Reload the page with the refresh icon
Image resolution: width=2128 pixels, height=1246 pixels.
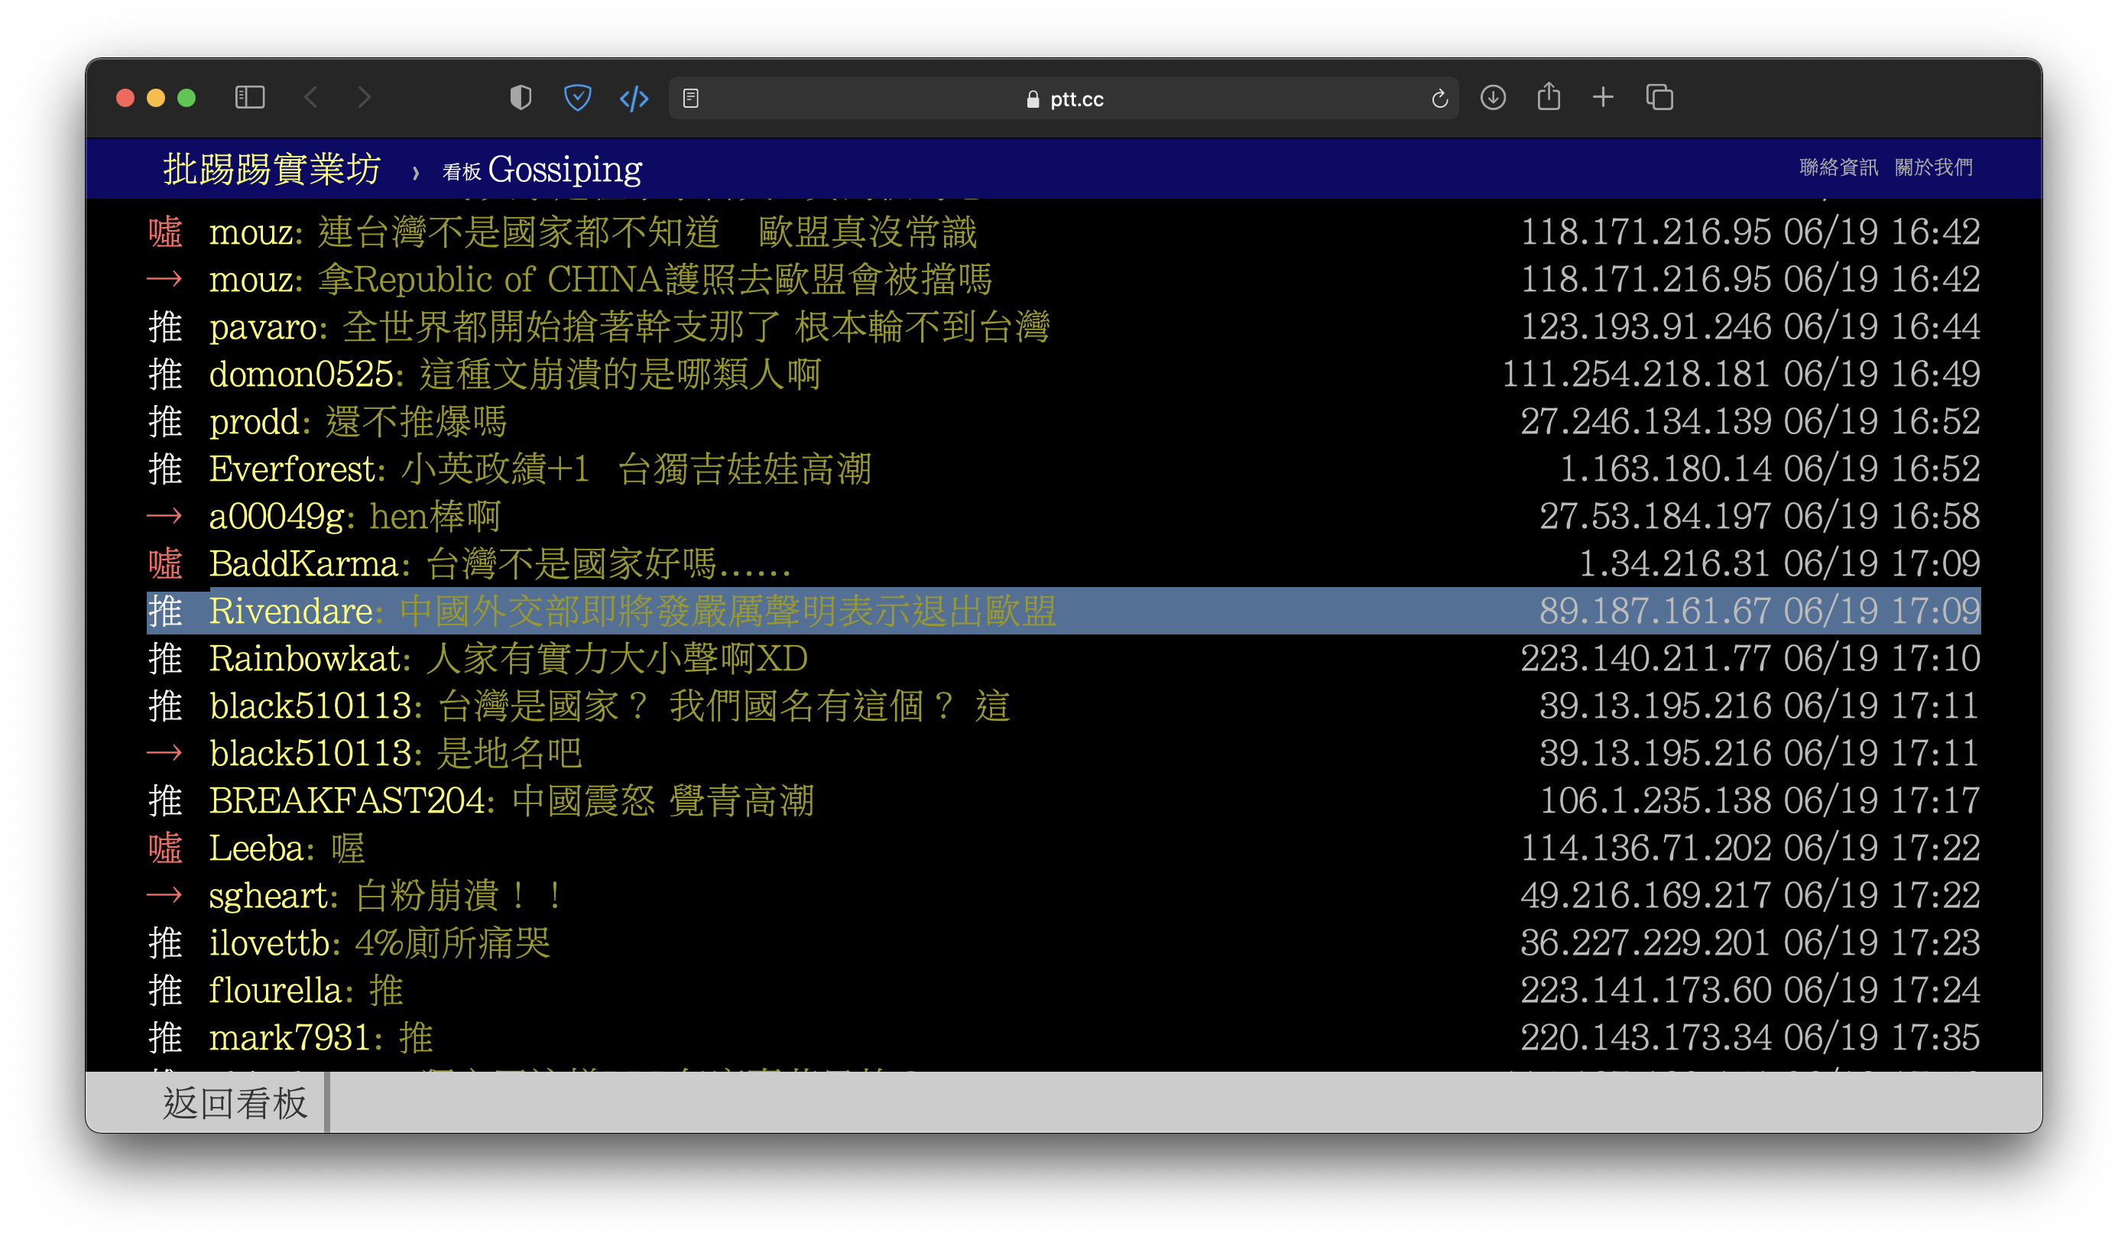click(x=1440, y=99)
